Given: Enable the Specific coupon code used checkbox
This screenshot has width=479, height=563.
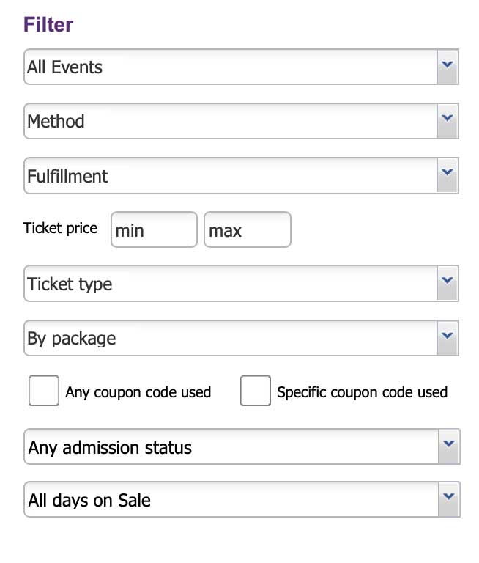Looking at the screenshot, I should coord(256,391).
